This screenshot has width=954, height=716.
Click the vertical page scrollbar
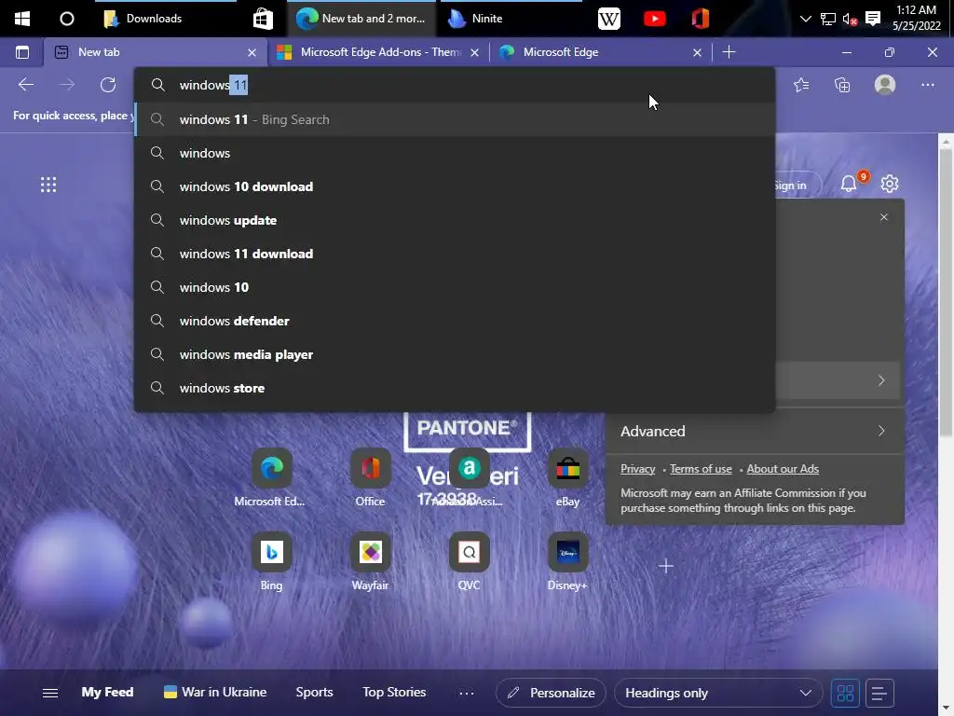click(x=945, y=292)
